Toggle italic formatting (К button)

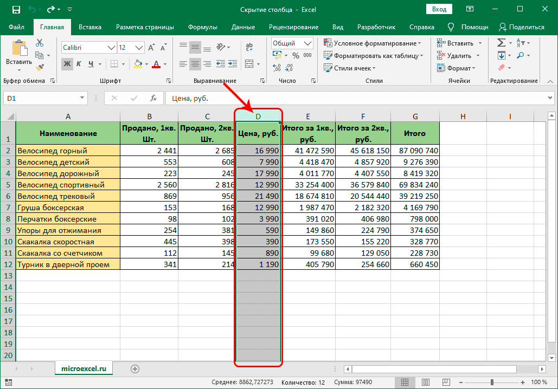point(80,64)
